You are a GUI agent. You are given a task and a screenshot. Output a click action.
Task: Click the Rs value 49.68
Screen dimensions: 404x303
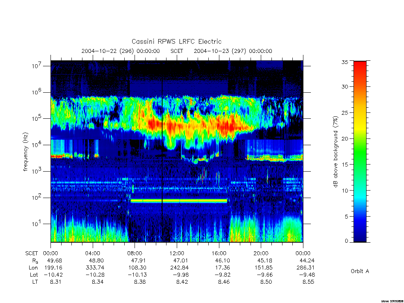tap(54, 260)
